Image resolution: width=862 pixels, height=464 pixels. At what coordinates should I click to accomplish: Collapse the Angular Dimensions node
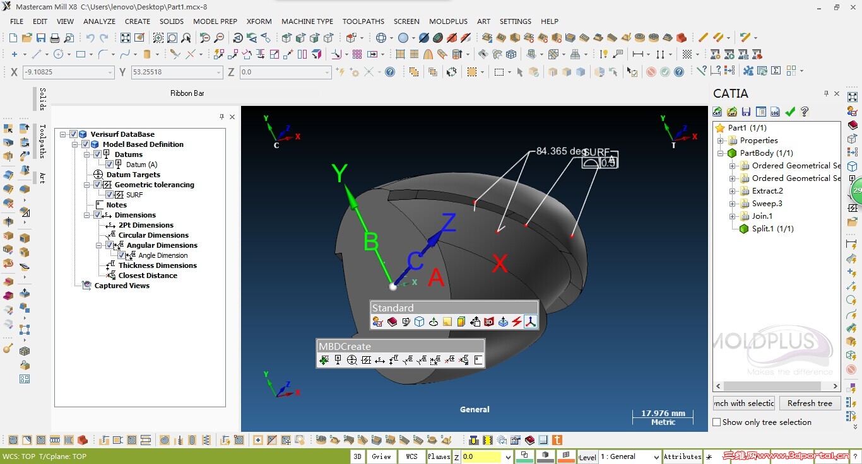point(99,245)
